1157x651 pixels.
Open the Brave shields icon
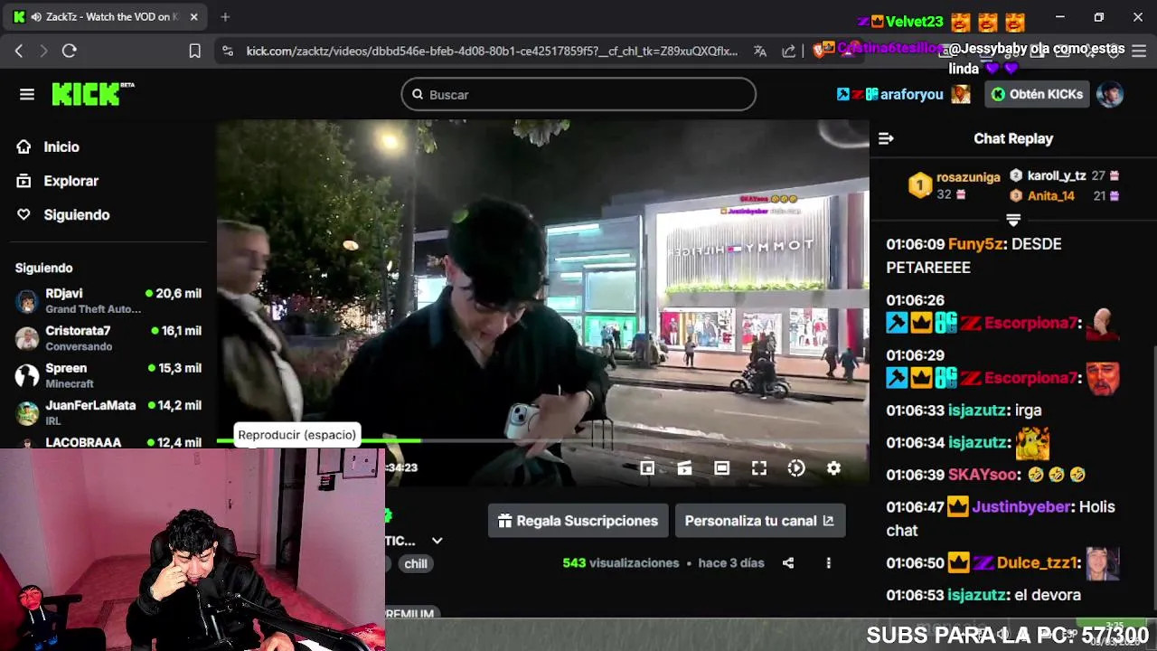[x=820, y=51]
